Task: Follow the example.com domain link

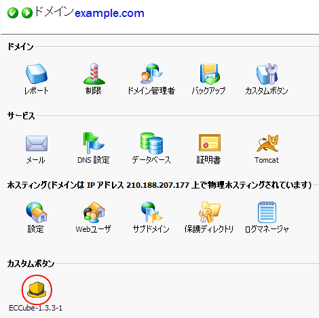Action: point(109,14)
